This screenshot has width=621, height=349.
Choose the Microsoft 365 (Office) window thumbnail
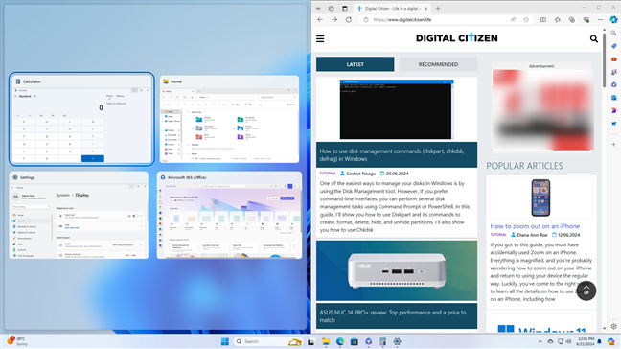(x=229, y=215)
